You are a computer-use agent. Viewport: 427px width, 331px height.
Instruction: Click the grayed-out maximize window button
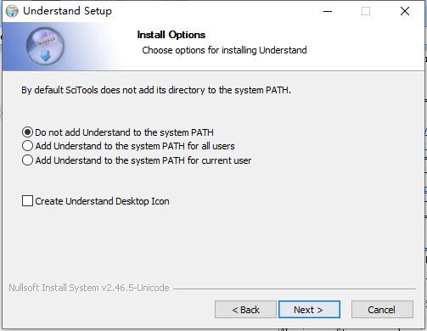[x=366, y=11]
